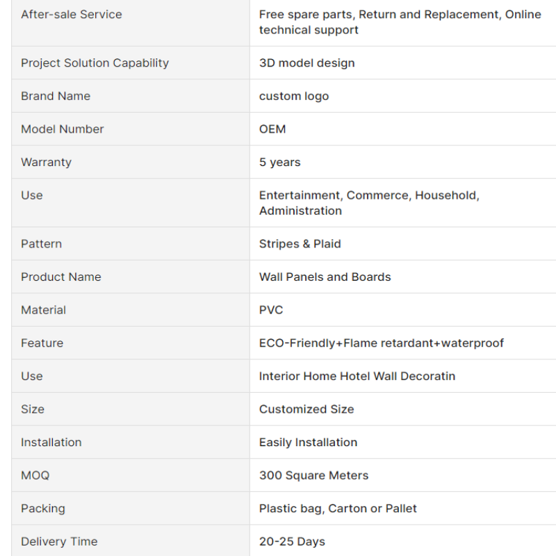The height and width of the screenshot is (556, 556).
Task: Click the Delivery Time label
Action: point(59,541)
